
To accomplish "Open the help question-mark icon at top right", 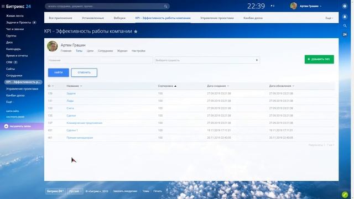I will (345, 6).
